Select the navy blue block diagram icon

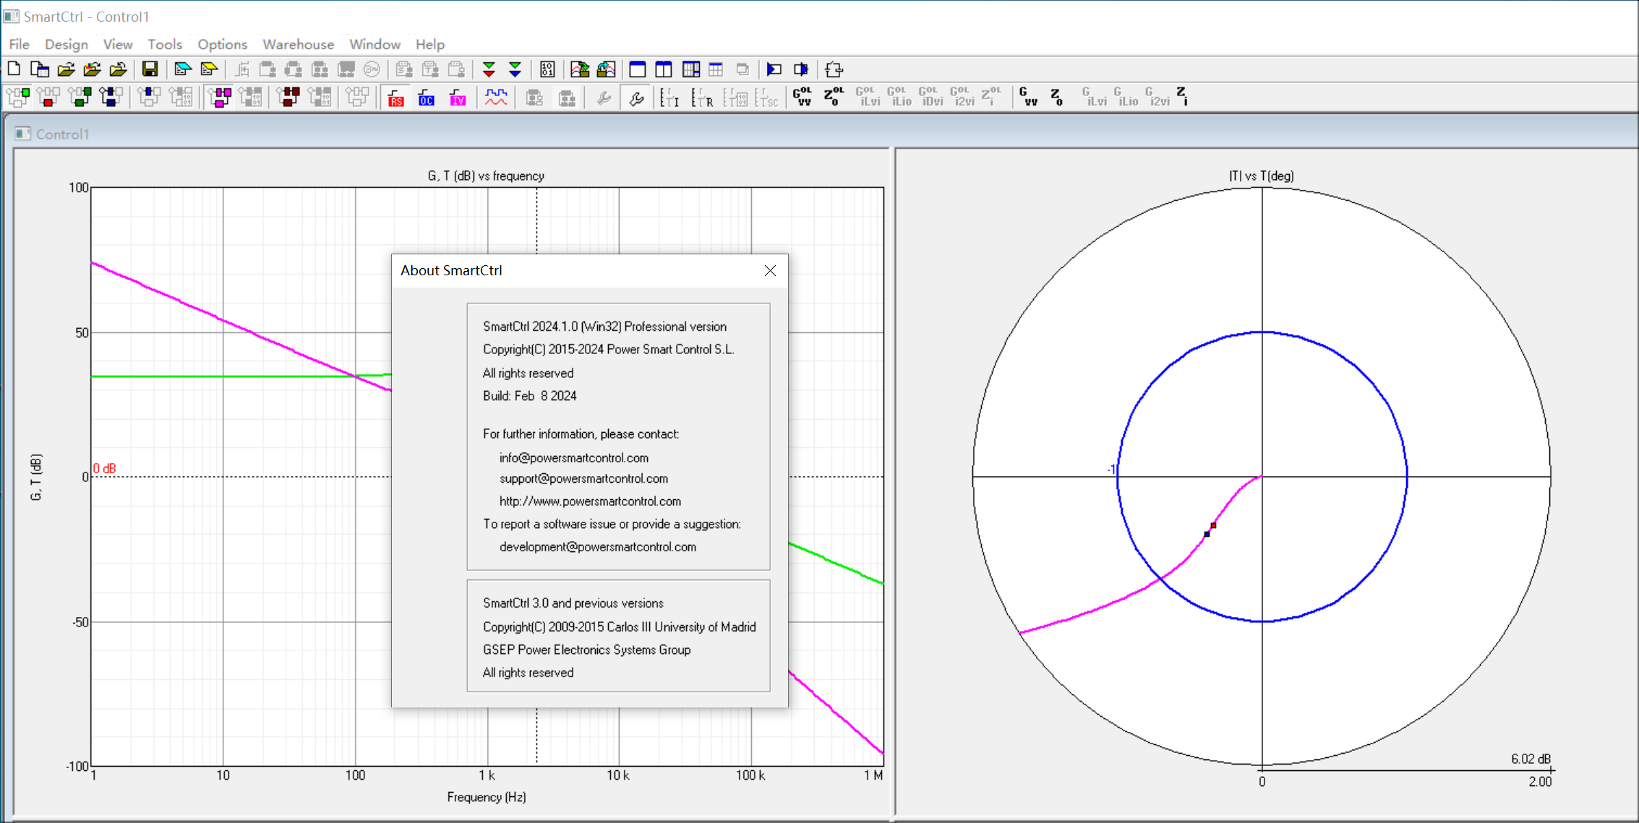tap(111, 97)
